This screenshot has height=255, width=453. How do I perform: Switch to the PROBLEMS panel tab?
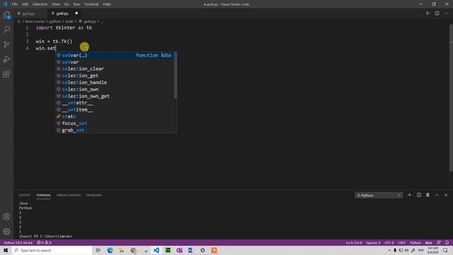coord(94,195)
